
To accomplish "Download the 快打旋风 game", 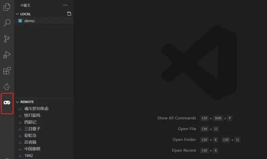I will [20, 115].
